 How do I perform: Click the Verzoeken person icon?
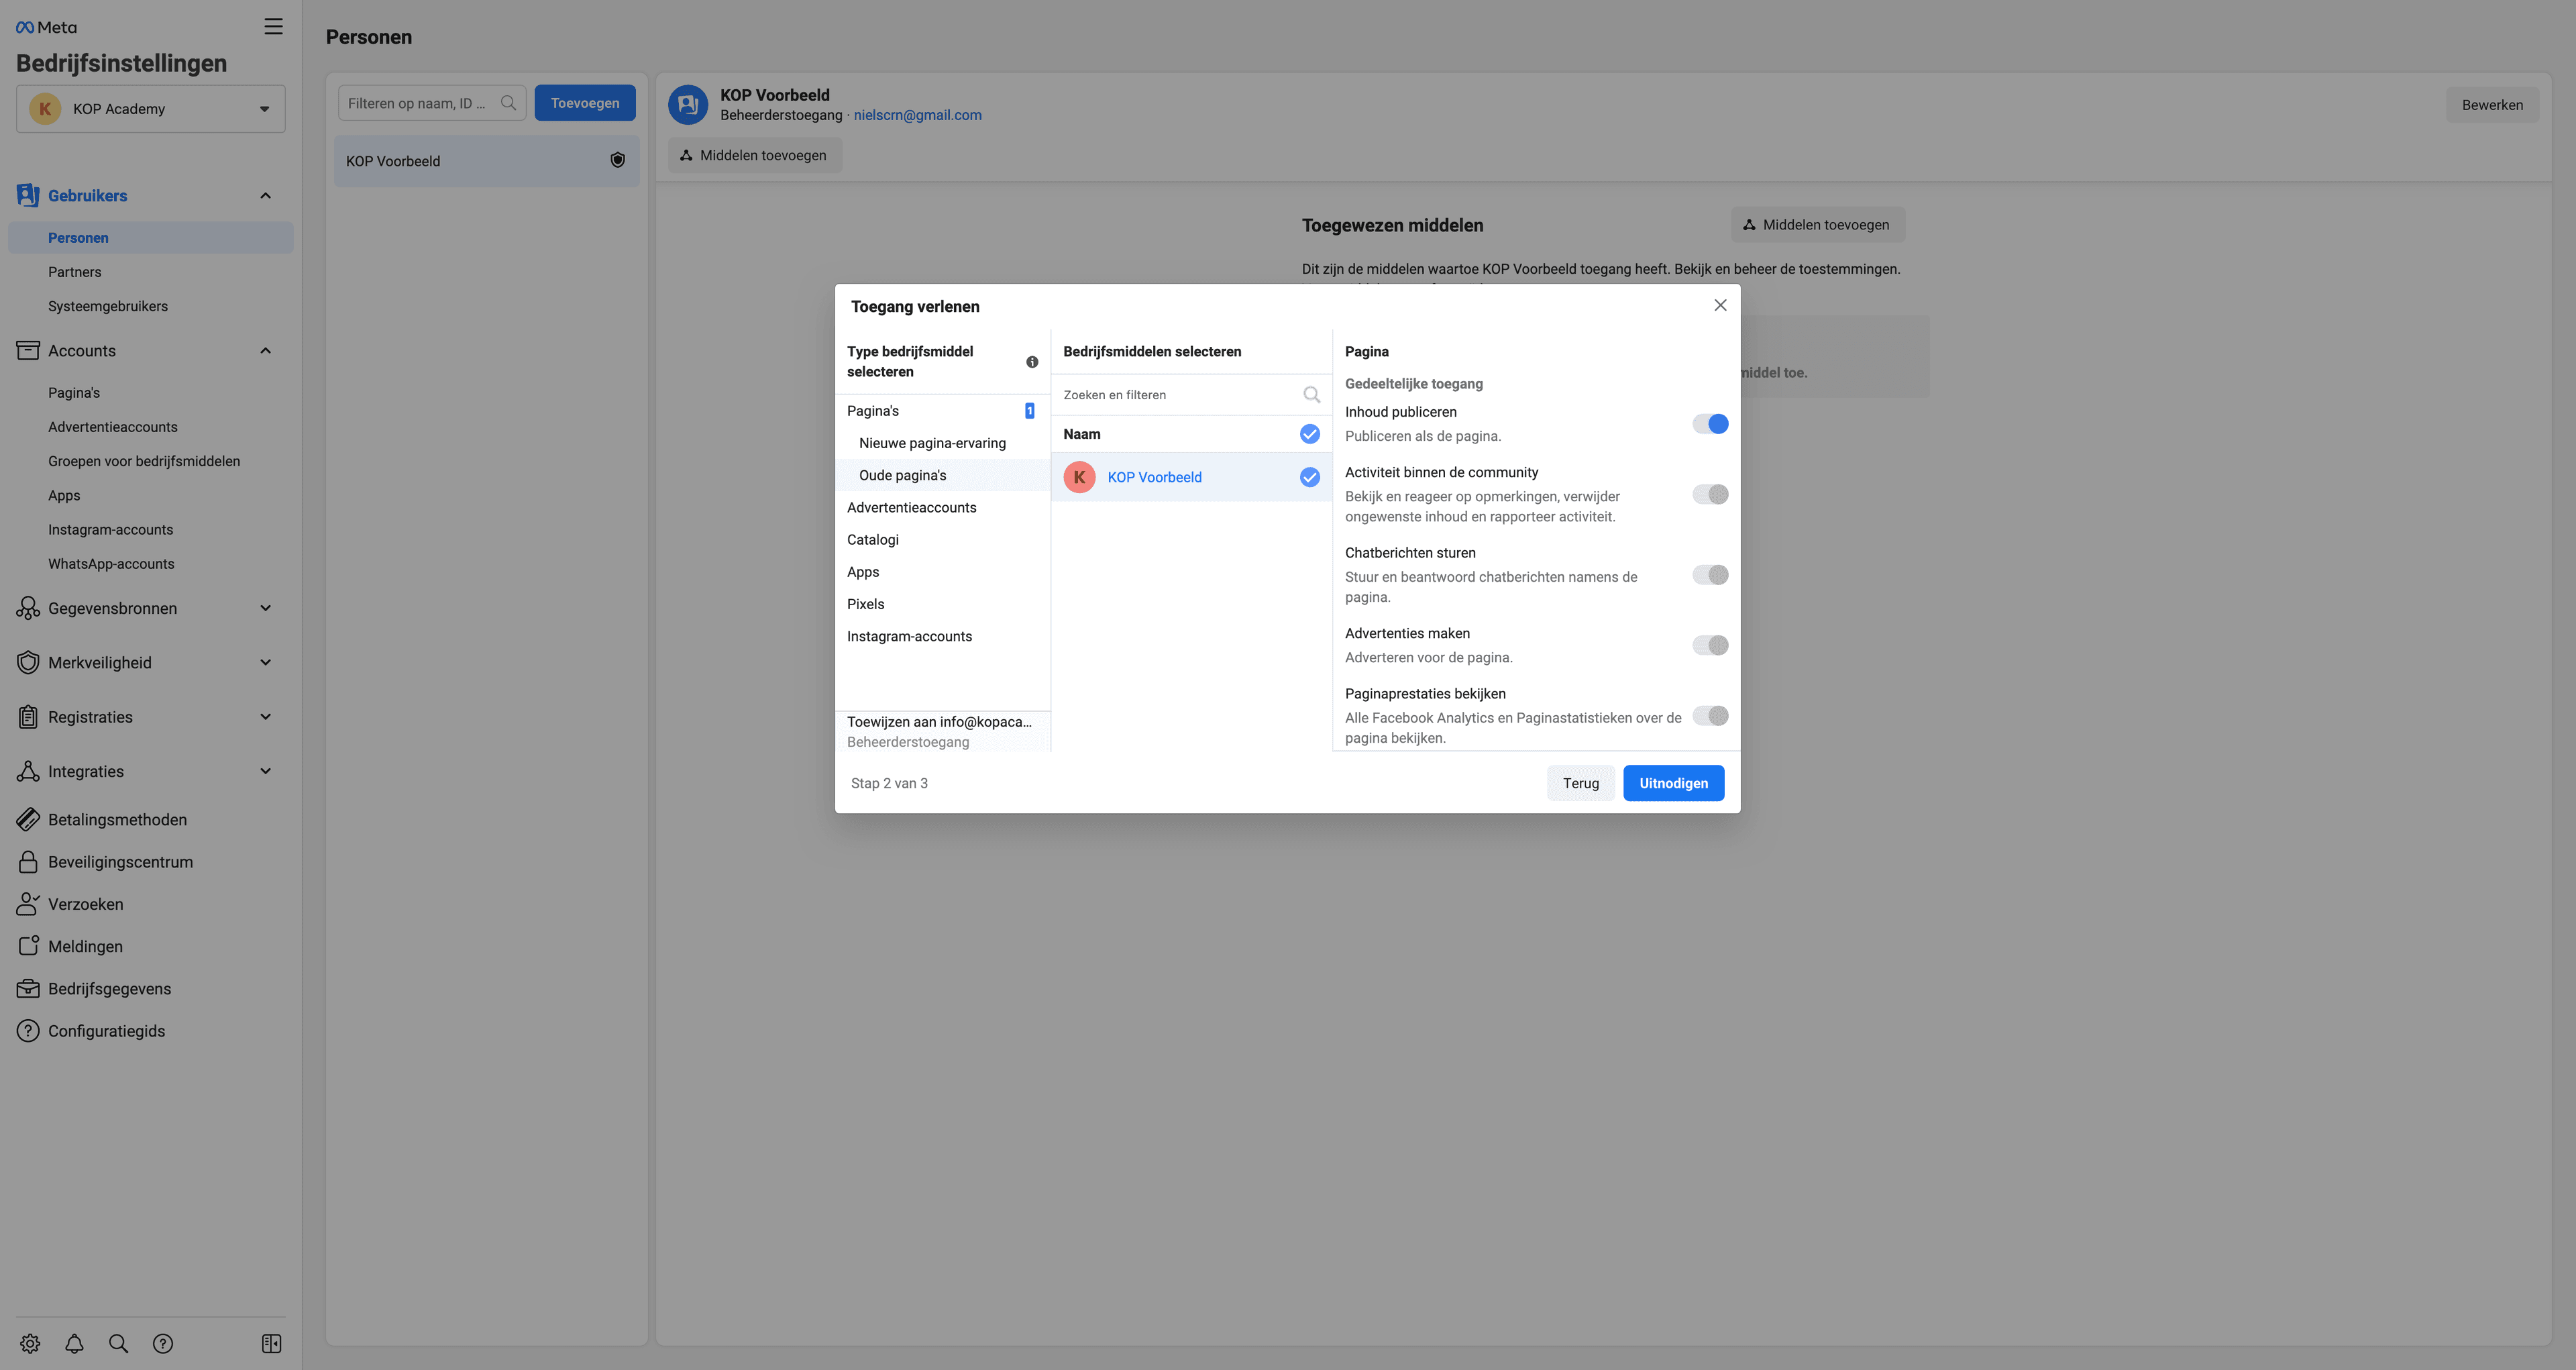point(28,904)
